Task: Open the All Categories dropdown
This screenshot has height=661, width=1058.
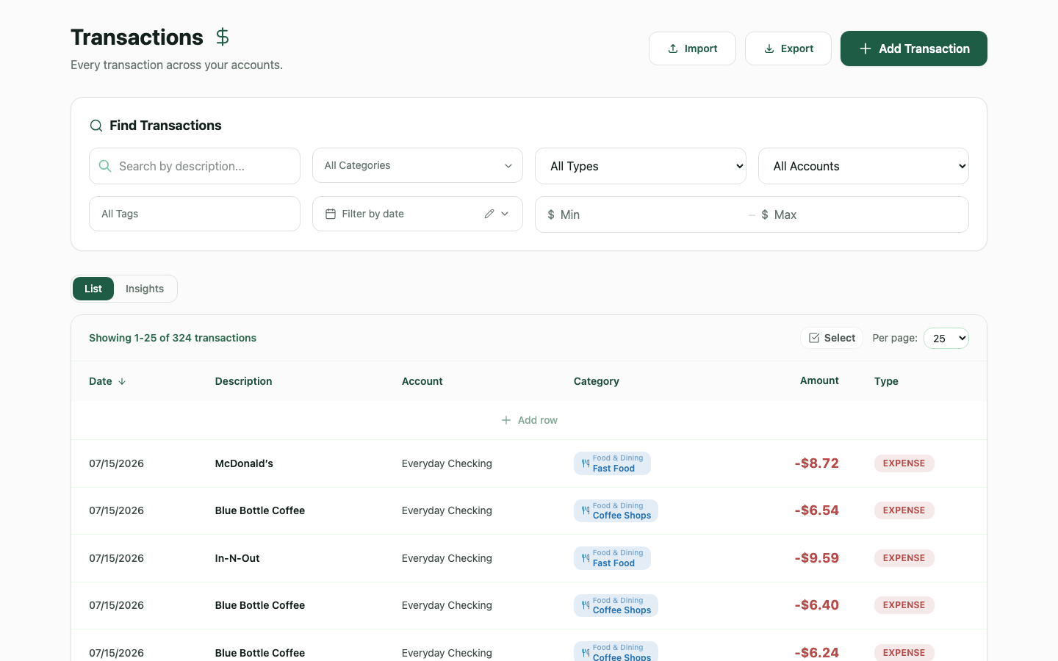Action: click(417, 165)
